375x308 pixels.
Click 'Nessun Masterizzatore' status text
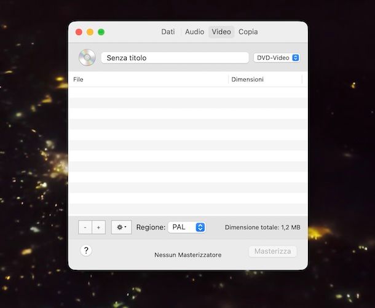[x=187, y=255]
